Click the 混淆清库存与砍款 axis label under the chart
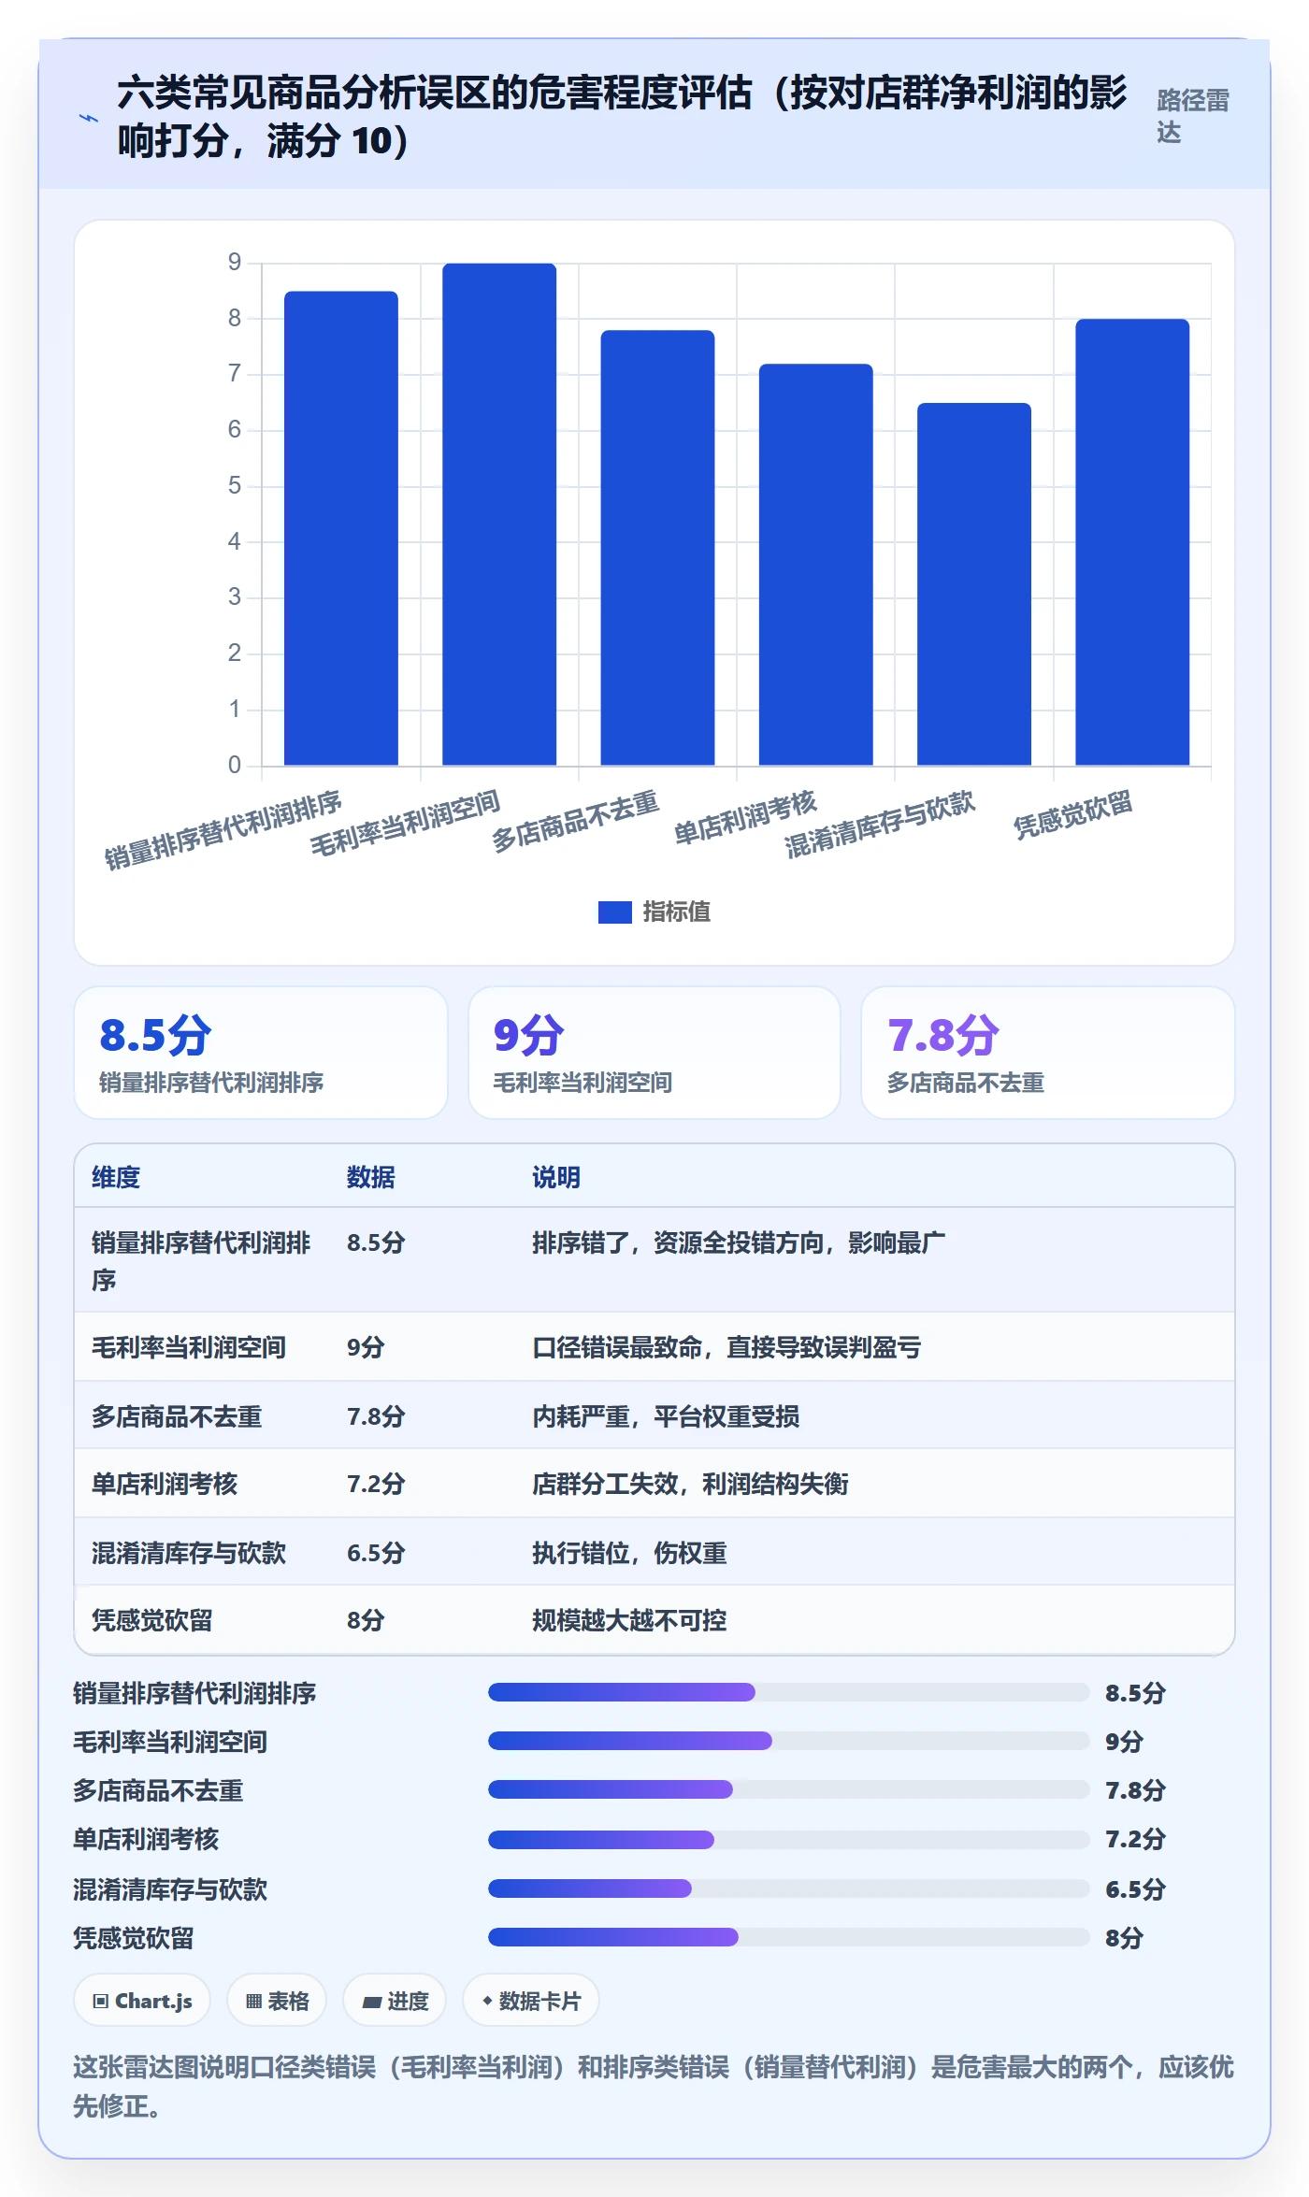Viewport: 1309px width, 2197px height. (880, 825)
